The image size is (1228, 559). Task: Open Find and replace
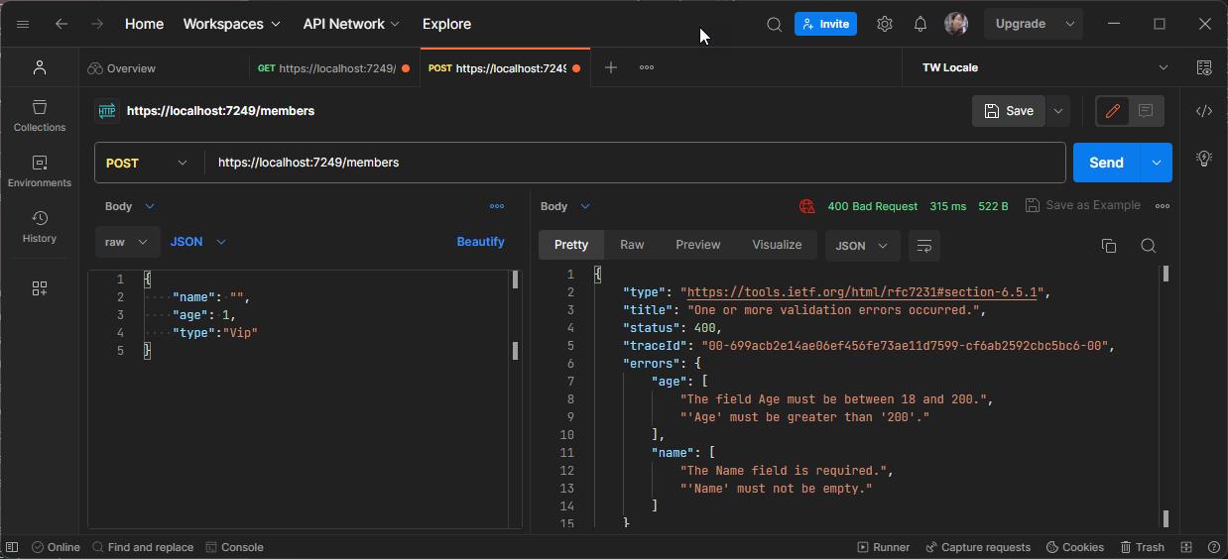[143, 547]
